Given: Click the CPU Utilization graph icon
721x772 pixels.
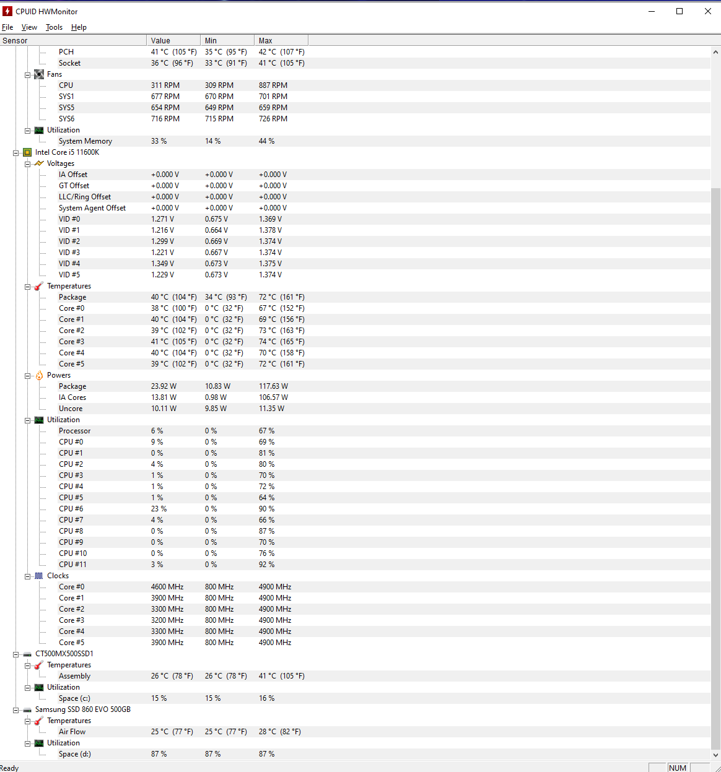Looking at the screenshot, I should [x=39, y=420].
